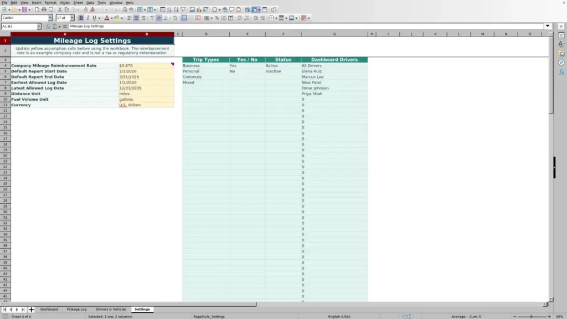Open the background color dropdown arrow
Viewport: 567px width, 319px height.
click(122, 18)
